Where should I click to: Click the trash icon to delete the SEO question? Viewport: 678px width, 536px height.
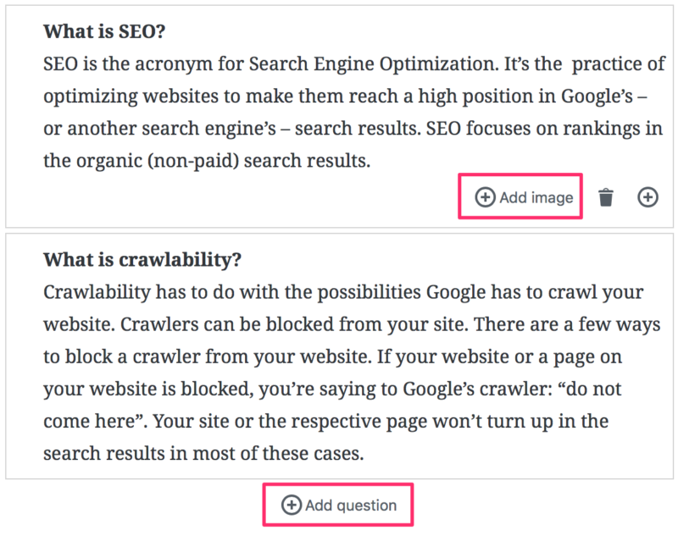click(607, 196)
